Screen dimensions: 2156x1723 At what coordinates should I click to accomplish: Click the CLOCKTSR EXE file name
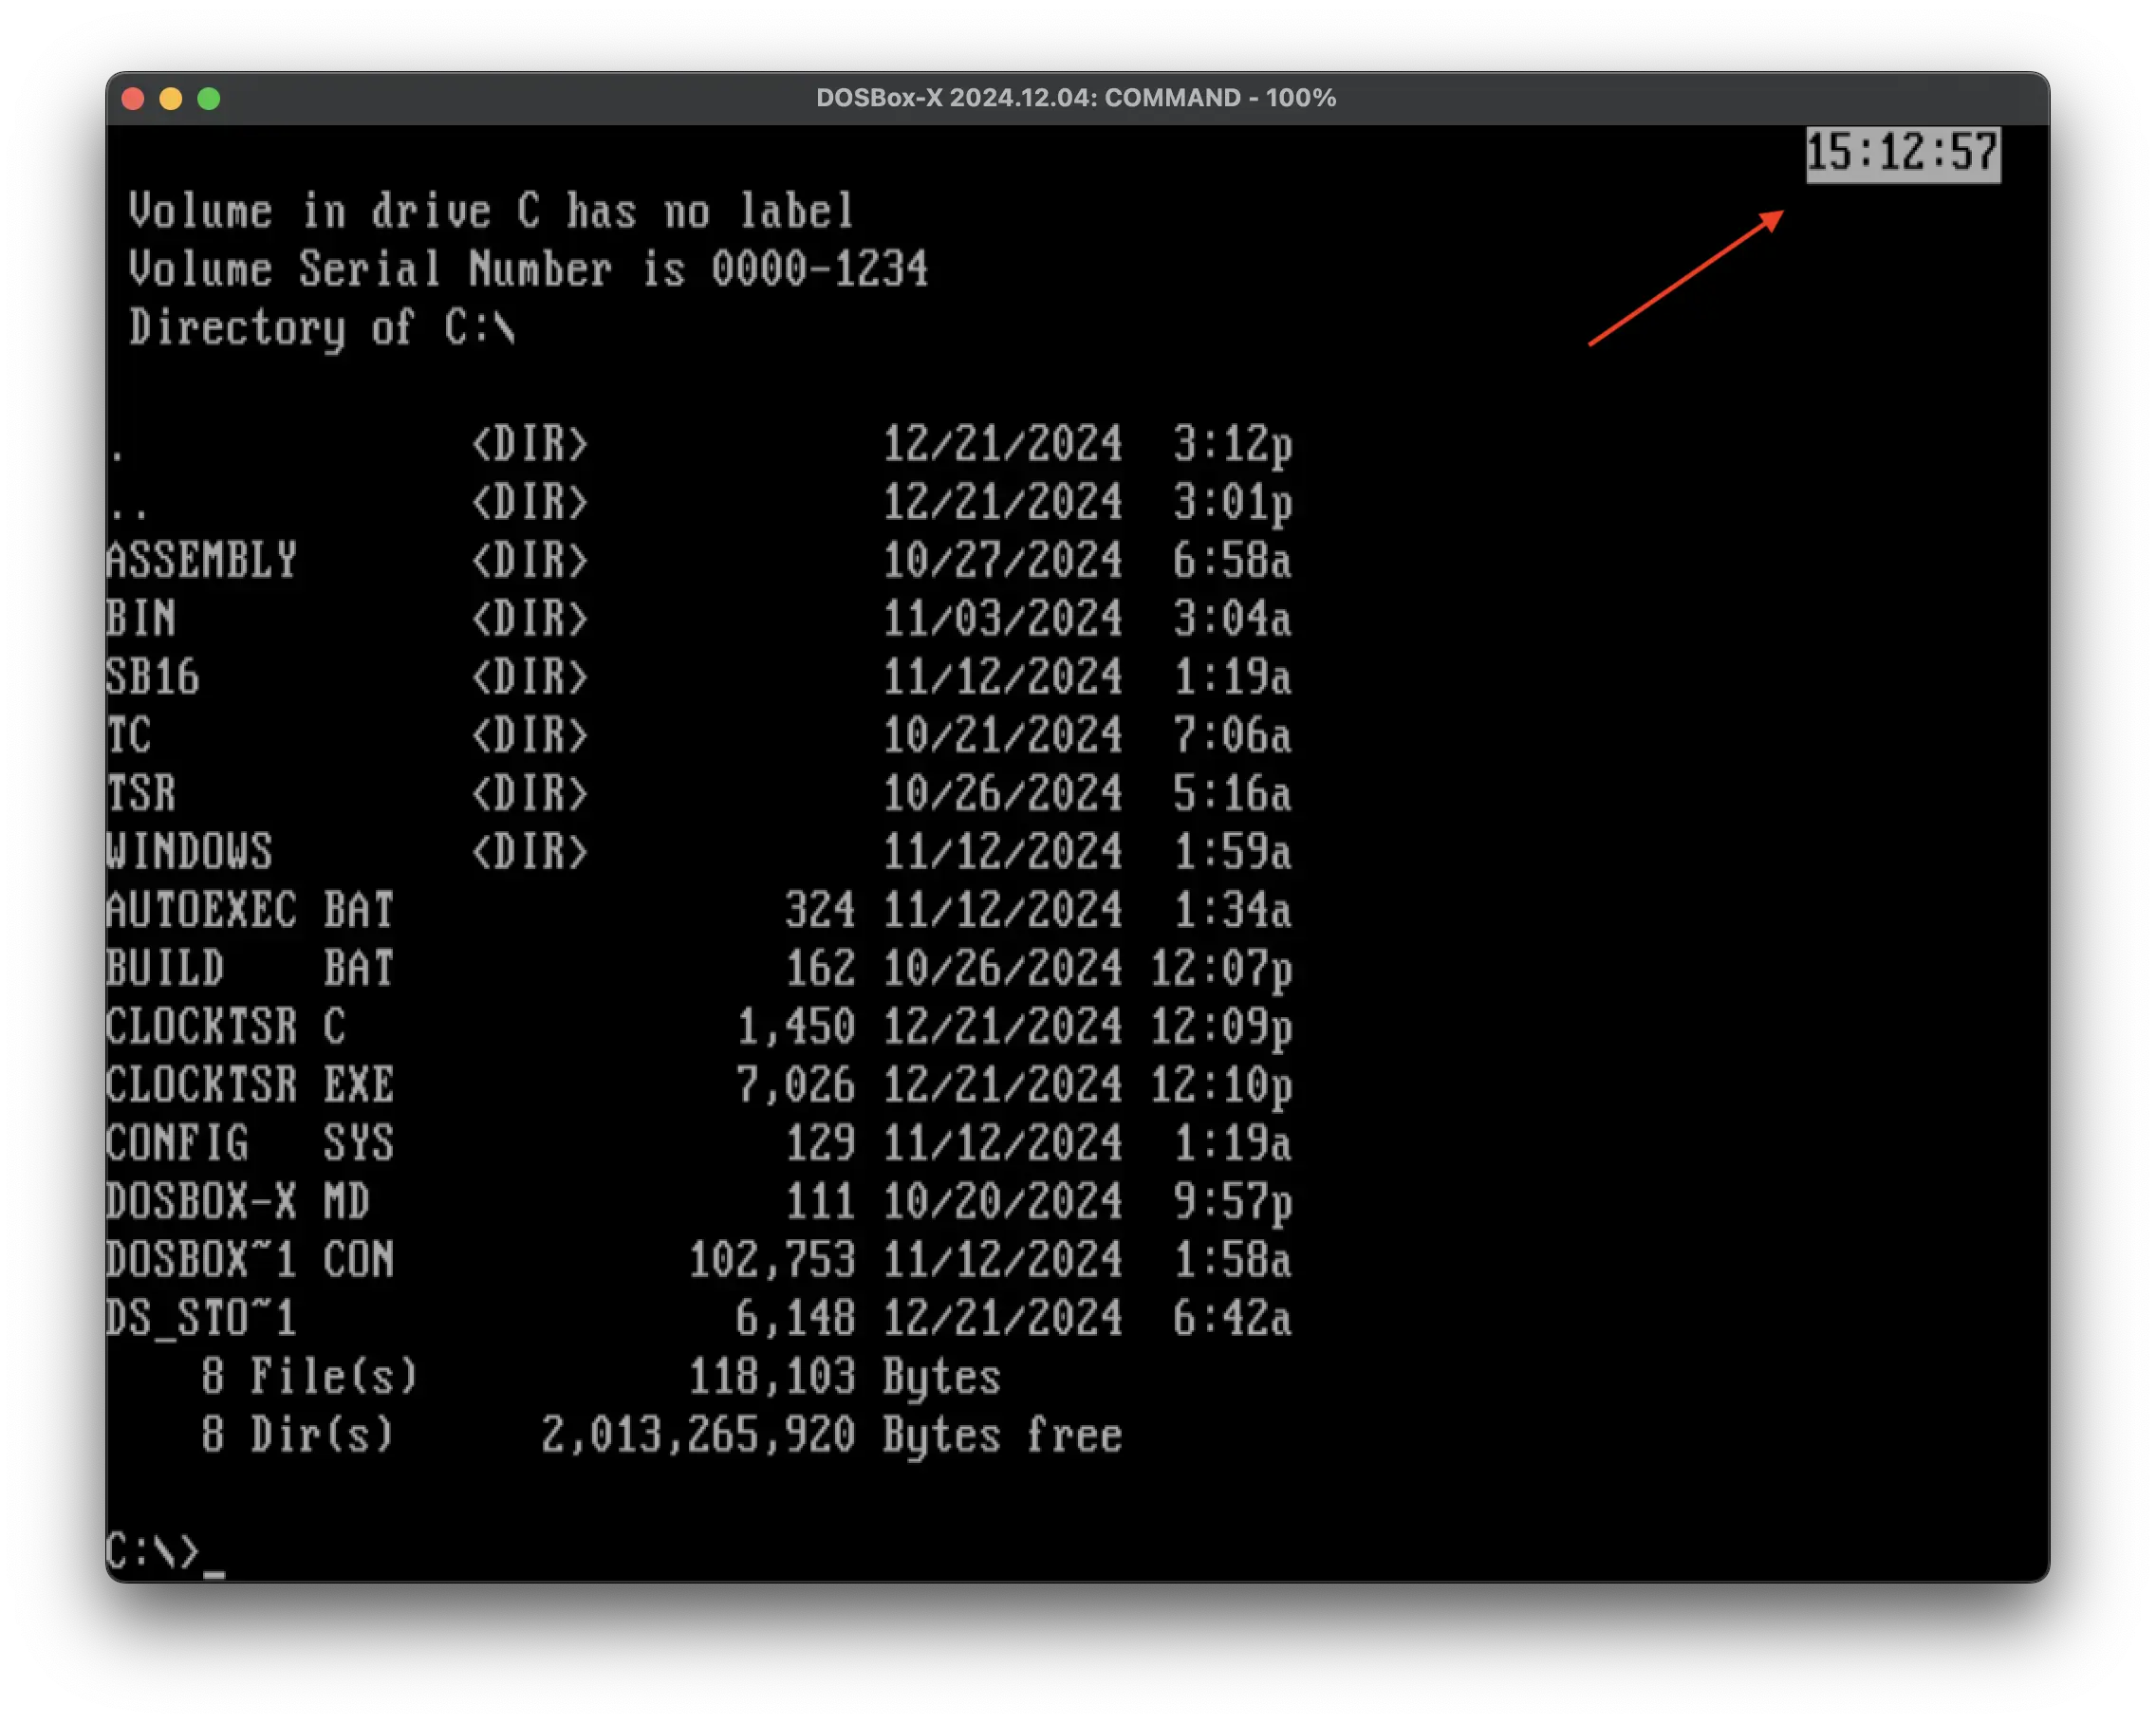pos(250,1085)
